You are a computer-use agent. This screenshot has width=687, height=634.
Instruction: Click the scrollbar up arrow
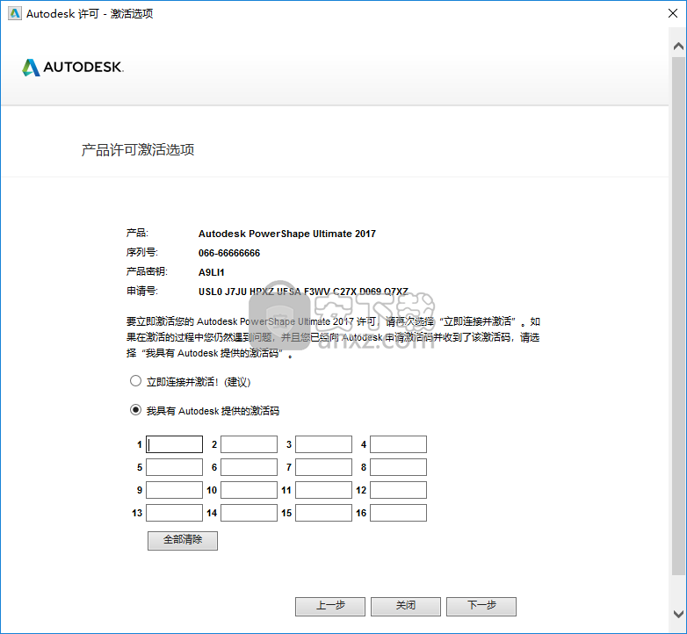(678, 46)
